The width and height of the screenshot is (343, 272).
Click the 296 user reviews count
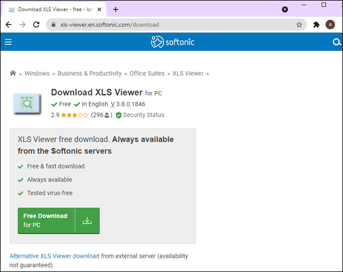(x=101, y=115)
